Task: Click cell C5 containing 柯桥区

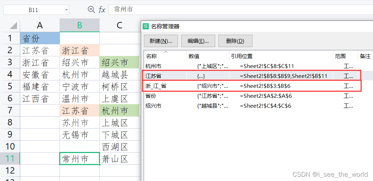Action: [x=119, y=86]
